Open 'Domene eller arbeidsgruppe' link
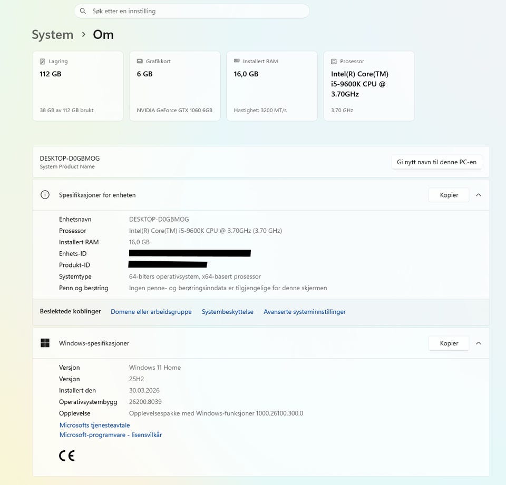506x485 pixels. tap(151, 312)
